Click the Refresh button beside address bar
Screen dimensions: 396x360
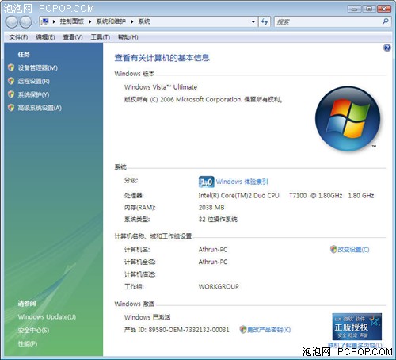tap(265, 21)
